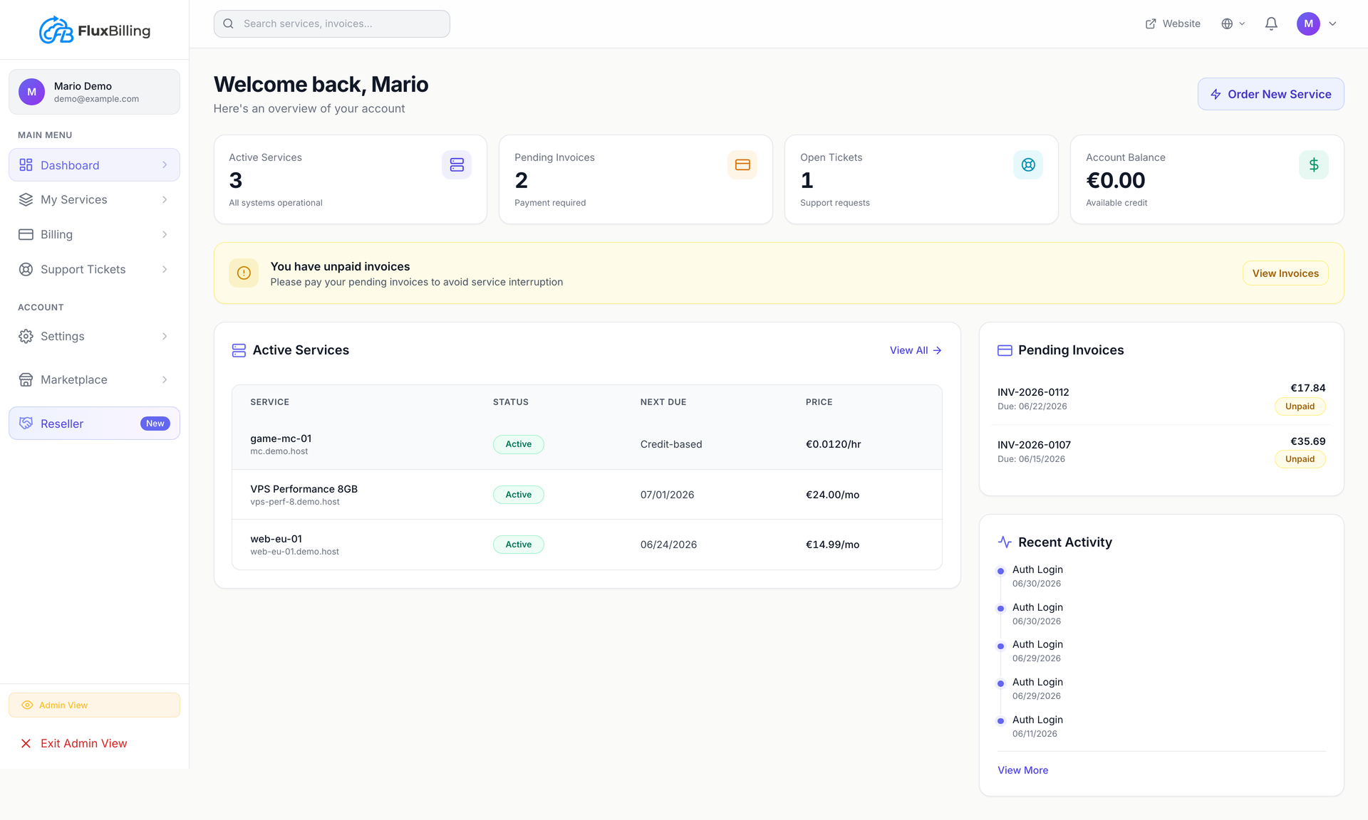Click the Dashboard grid icon
The image size is (1368, 820).
click(x=26, y=165)
